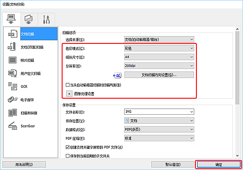This screenshot has width=243, height=170.
Task: Open the 纸张尺寸 A4 dropdown
Action: click(x=159, y=57)
